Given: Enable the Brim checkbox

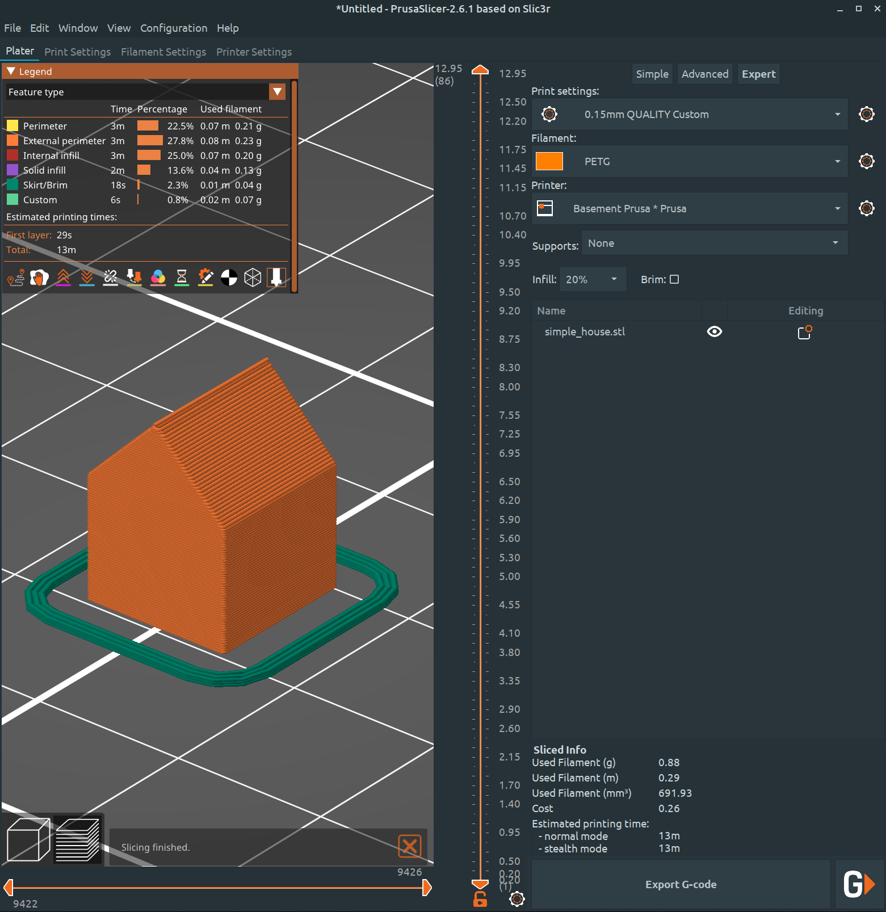Looking at the screenshot, I should (x=674, y=279).
